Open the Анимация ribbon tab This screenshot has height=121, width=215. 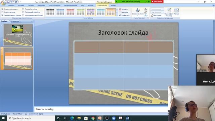(41, 5)
